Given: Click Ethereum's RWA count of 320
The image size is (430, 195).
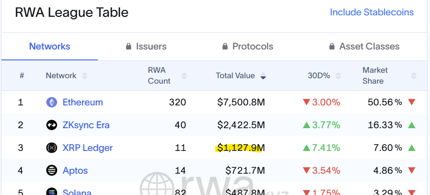Looking at the screenshot, I should coord(177,102).
